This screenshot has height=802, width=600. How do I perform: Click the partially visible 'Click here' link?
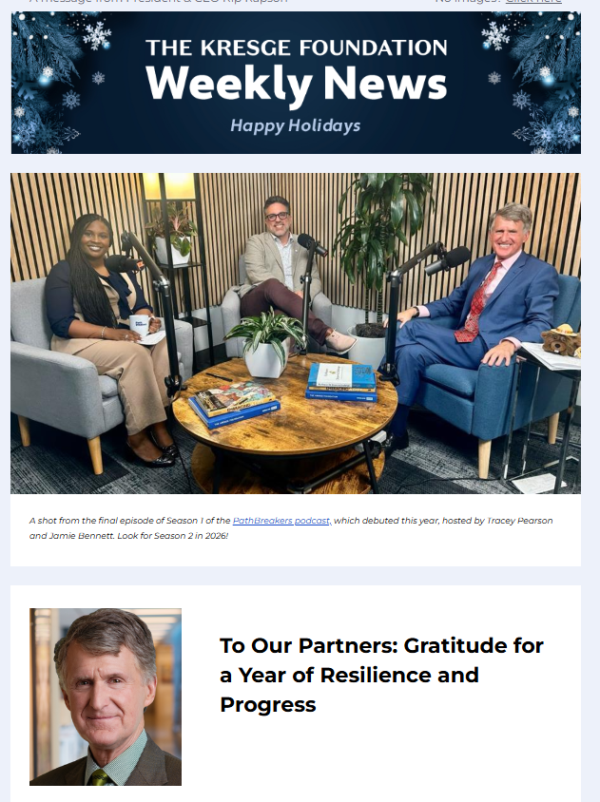click(532, 2)
